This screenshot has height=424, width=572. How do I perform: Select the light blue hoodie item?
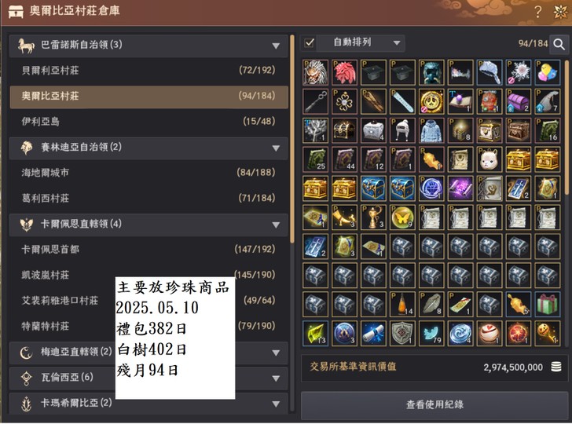[431, 130]
